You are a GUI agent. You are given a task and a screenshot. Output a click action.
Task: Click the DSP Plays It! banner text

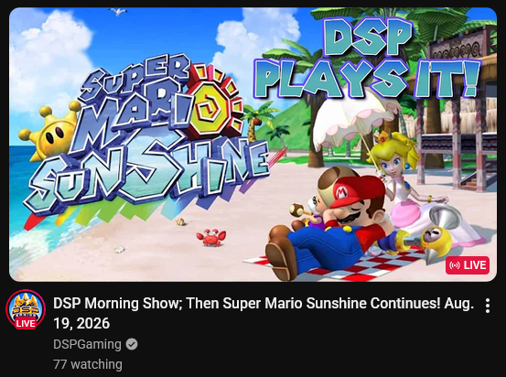(368, 58)
